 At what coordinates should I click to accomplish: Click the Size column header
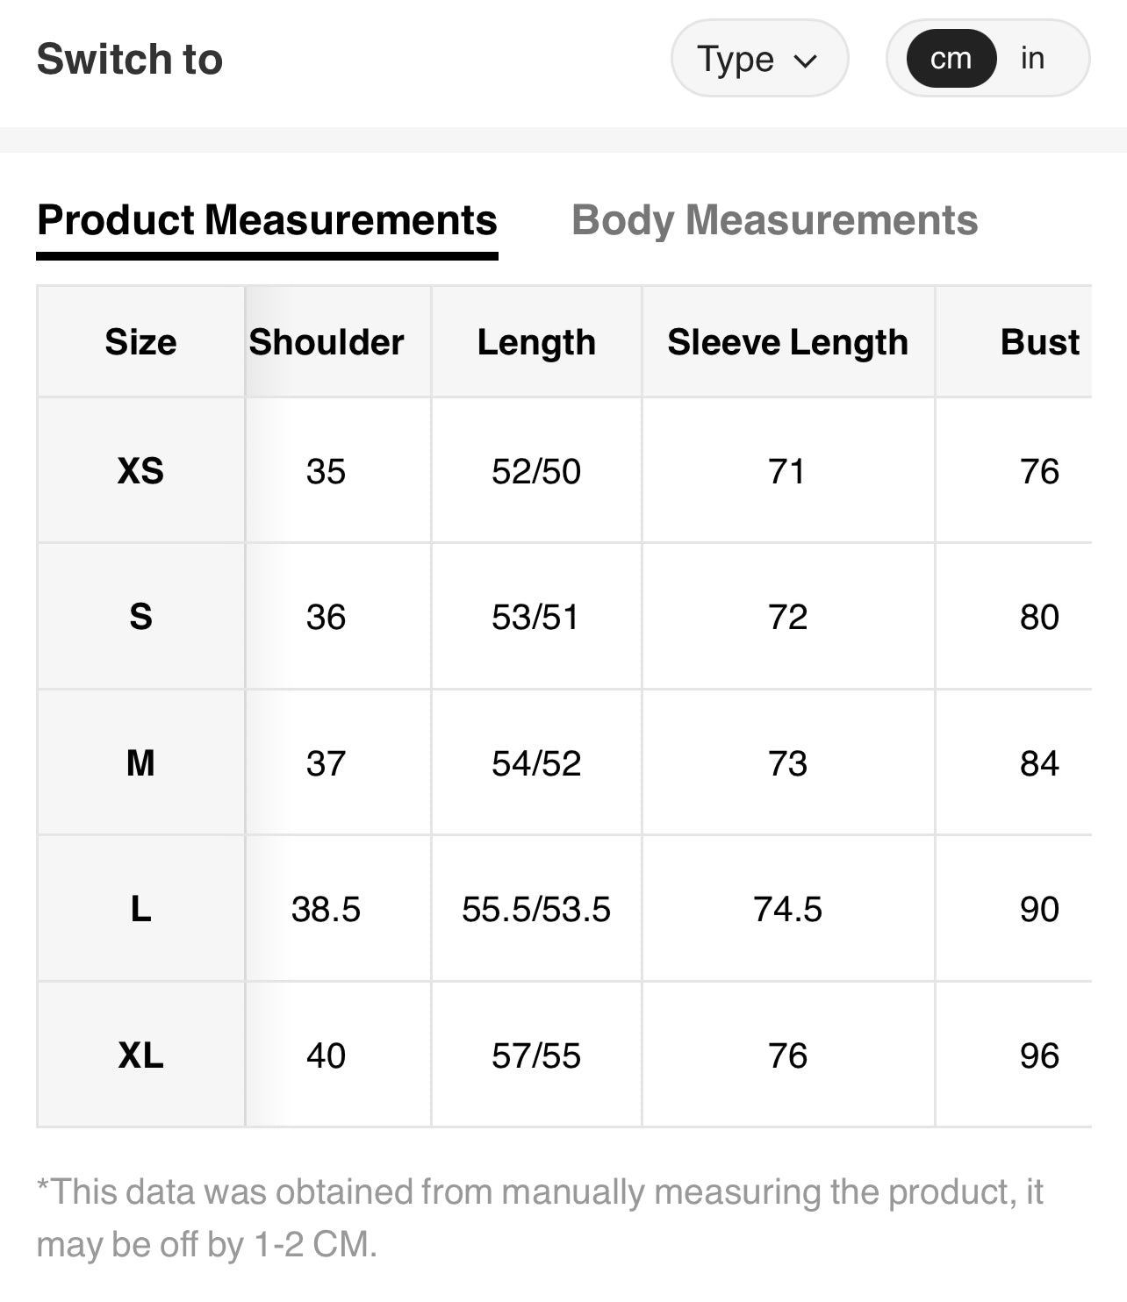140,341
